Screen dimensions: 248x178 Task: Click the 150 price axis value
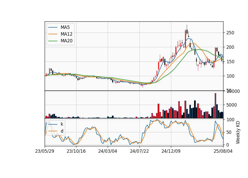pyautogui.click(x=230, y=62)
